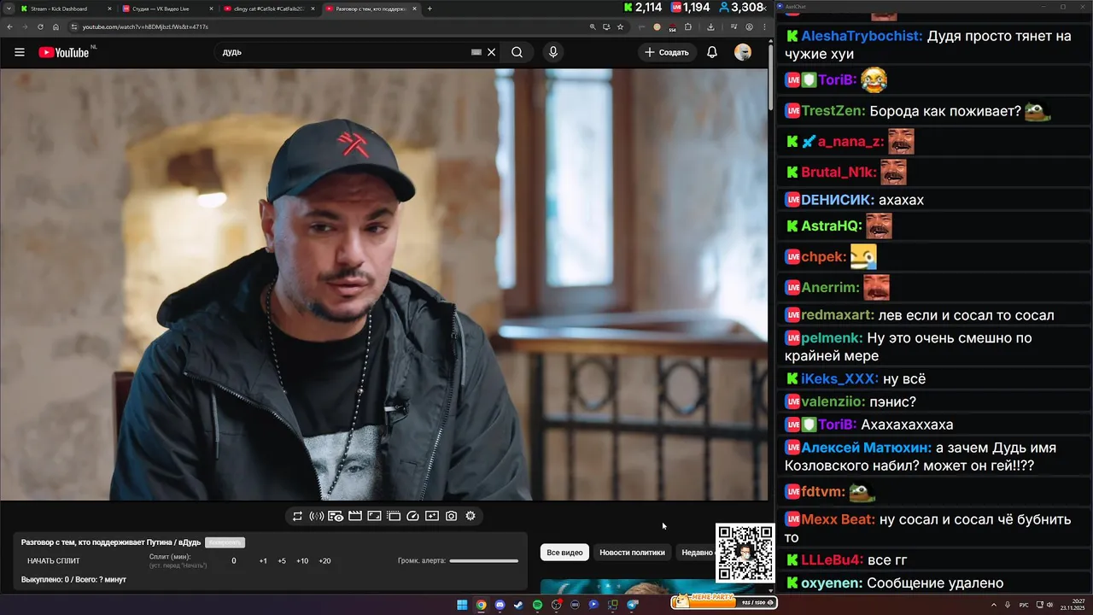The width and height of the screenshot is (1093, 615).
Task: Add +5 minutes to split
Action: (x=282, y=561)
